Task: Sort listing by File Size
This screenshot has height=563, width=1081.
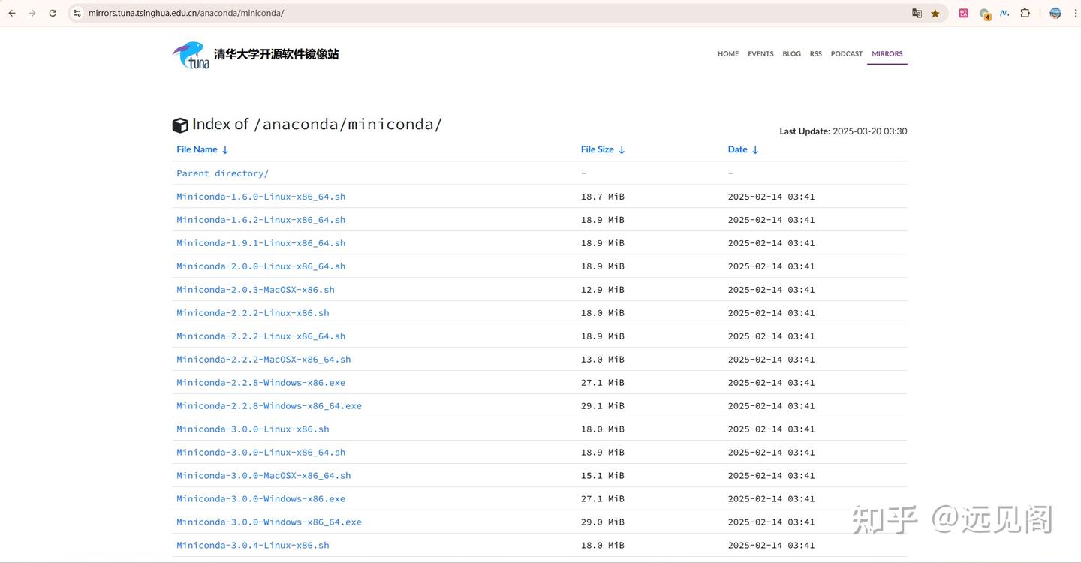Action: coord(597,149)
